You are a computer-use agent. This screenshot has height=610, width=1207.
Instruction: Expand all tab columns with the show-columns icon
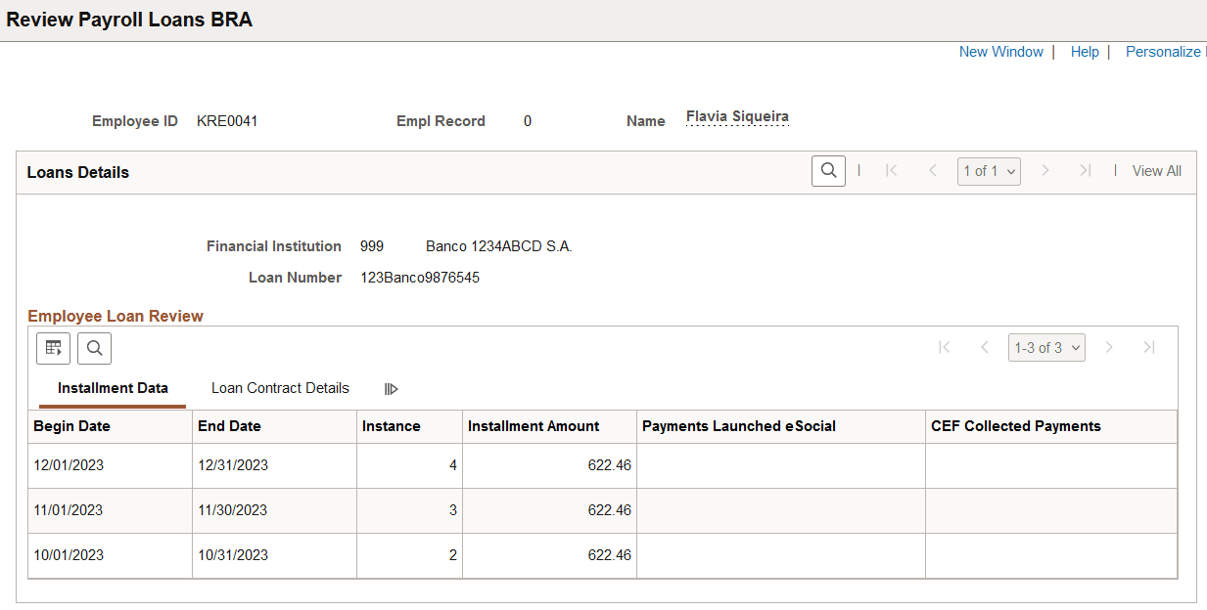392,388
